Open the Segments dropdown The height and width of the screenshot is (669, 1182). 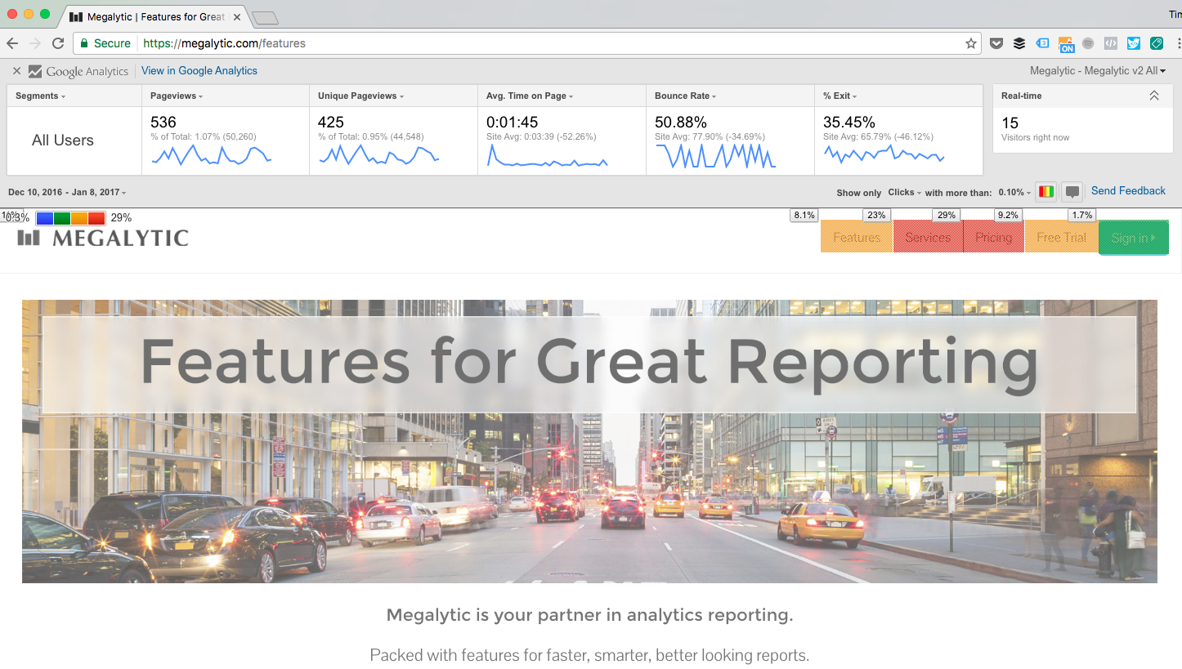pyautogui.click(x=40, y=96)
